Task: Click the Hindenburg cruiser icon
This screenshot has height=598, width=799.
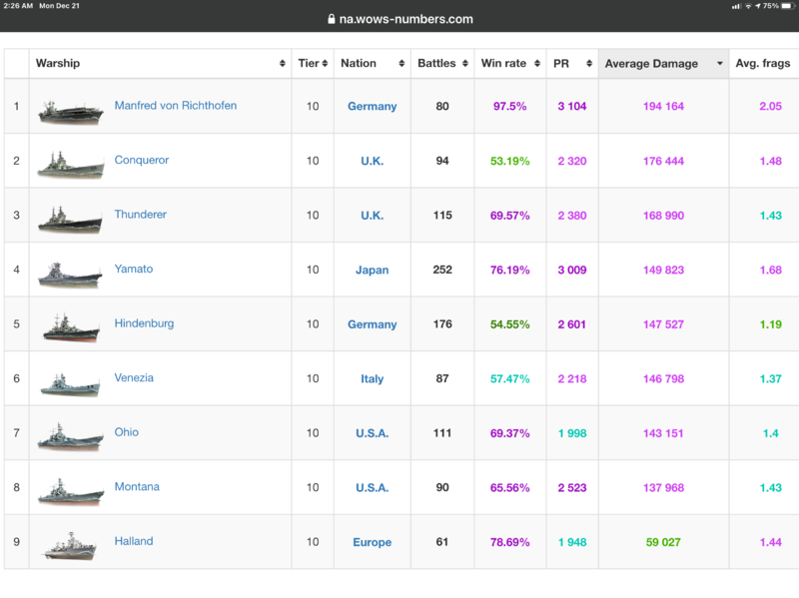Action: tap(70, 327)
